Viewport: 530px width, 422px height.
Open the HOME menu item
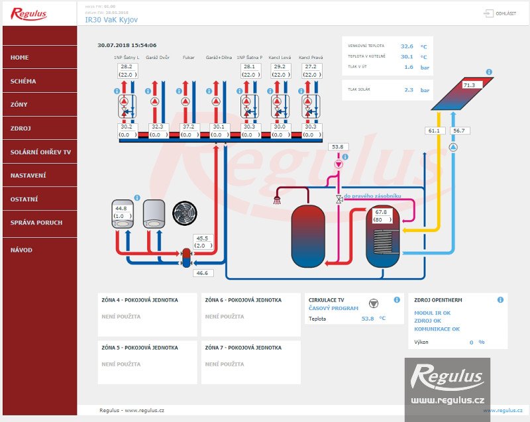pyautogui.click(x=40, y=58)
